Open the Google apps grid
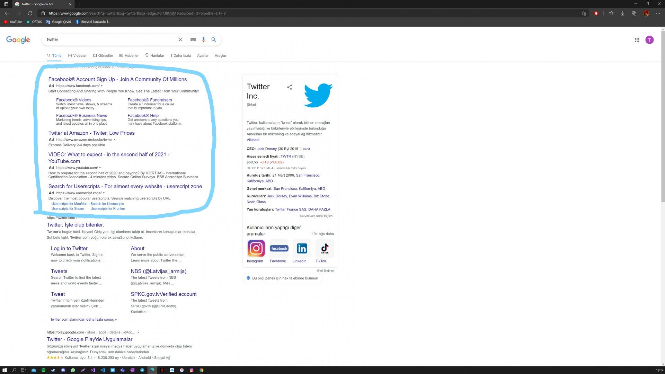The image size is (665, 374). click(x=637, y=40)
